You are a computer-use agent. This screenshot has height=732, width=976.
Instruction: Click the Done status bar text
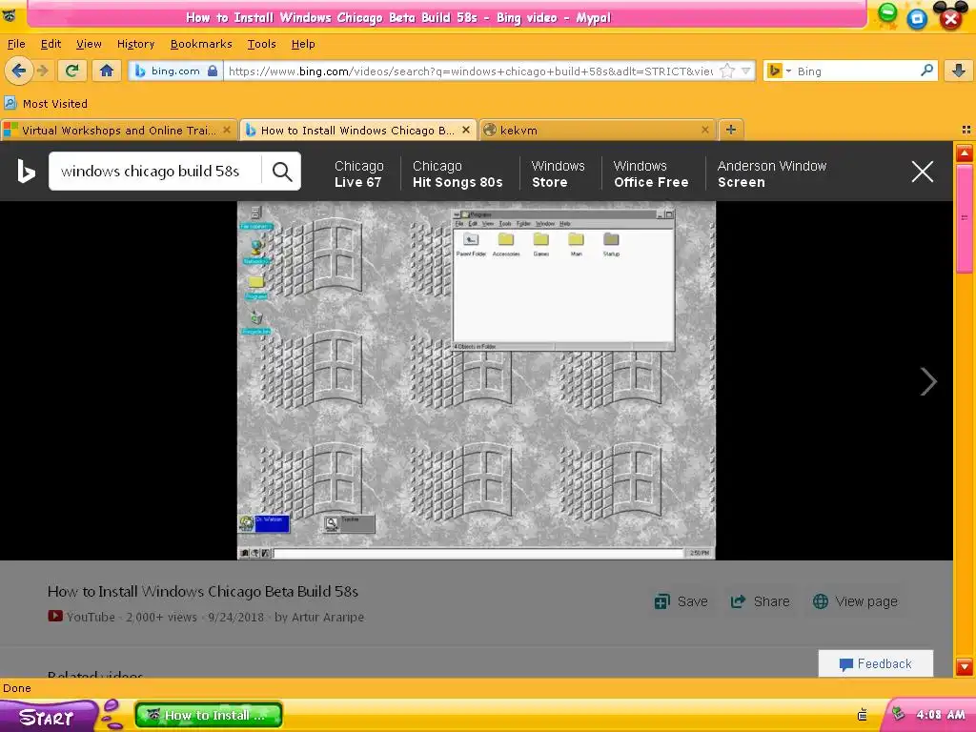(17, 688)
